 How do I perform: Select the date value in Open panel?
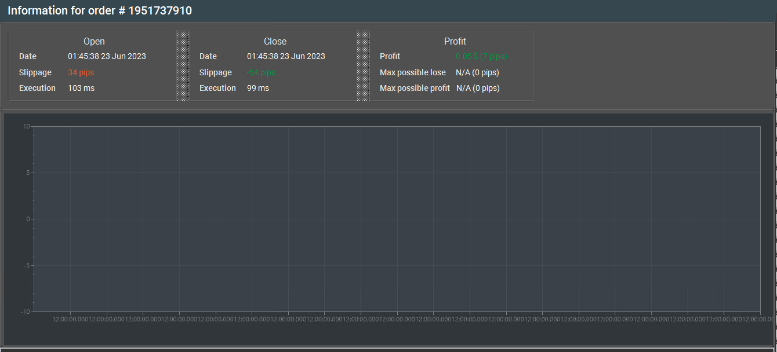point(107,56)
